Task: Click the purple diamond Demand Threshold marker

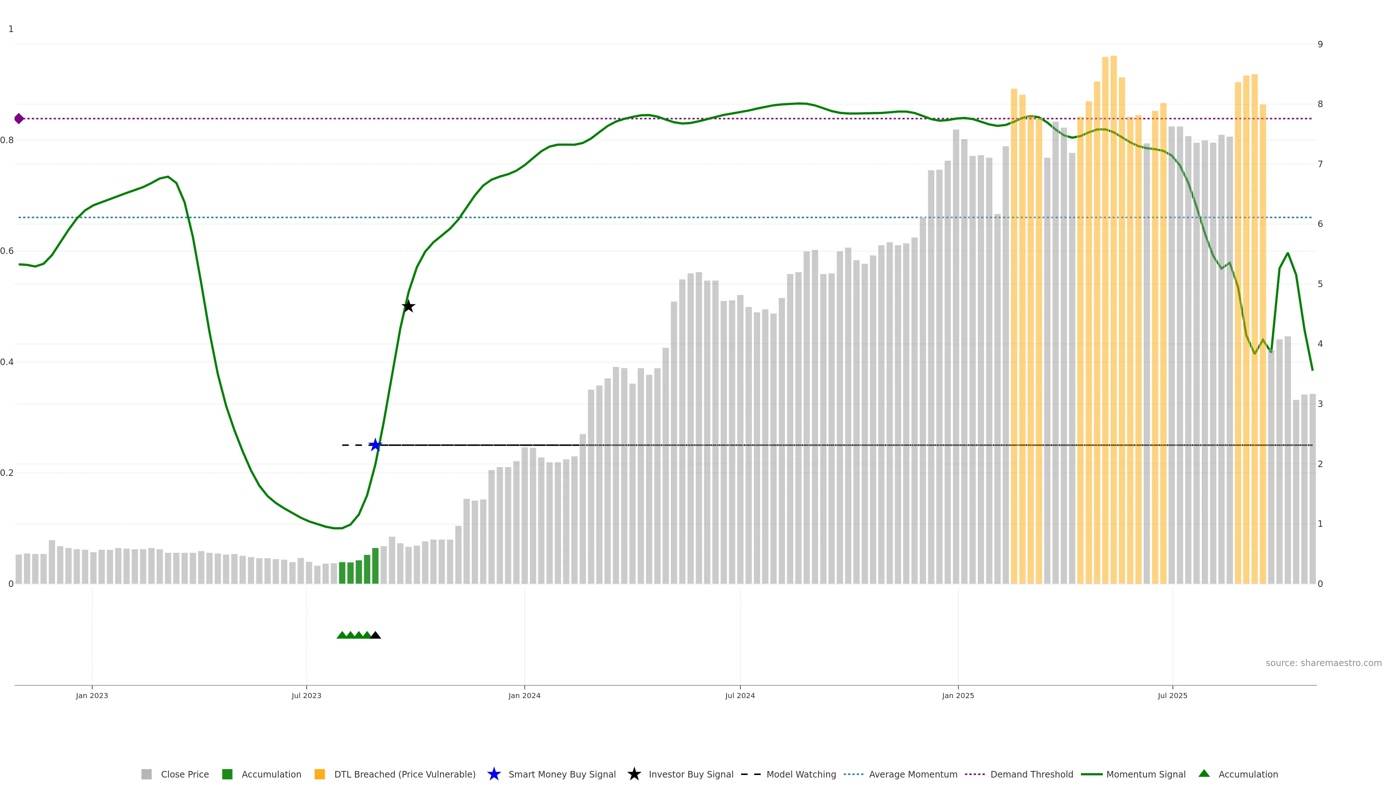Action: (x=19, y=118)
